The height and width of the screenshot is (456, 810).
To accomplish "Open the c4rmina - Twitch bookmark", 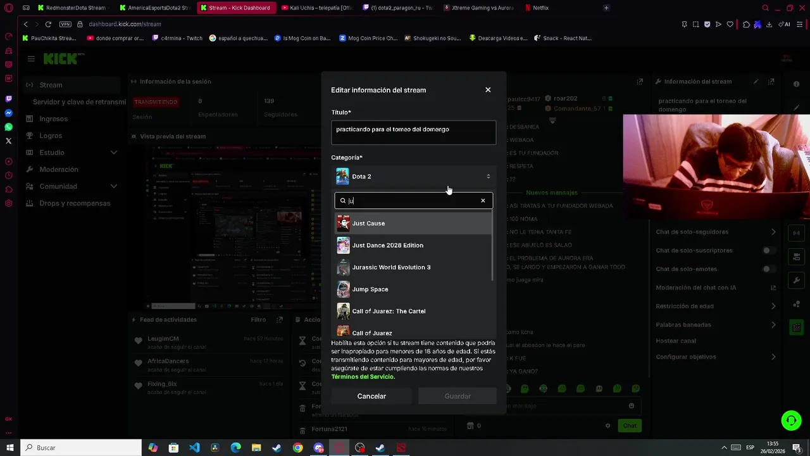I will click(x=178, y=38).
